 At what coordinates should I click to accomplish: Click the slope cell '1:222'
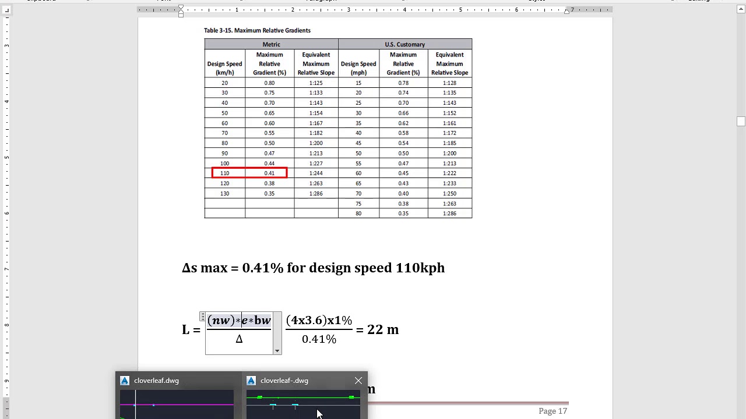point(449,173)
